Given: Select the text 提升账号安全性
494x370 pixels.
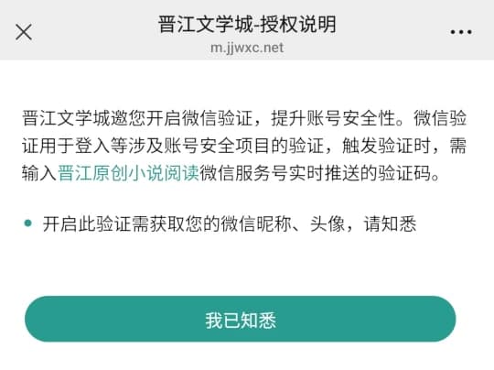Looking at the screenshot, I should 333,118.
